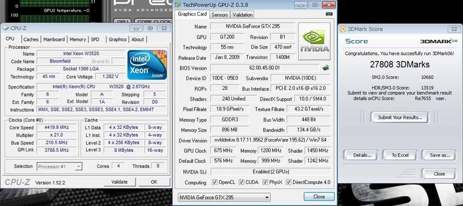Click the GPU name field NVIDIA GeForce GTX 295

[253, 26]
